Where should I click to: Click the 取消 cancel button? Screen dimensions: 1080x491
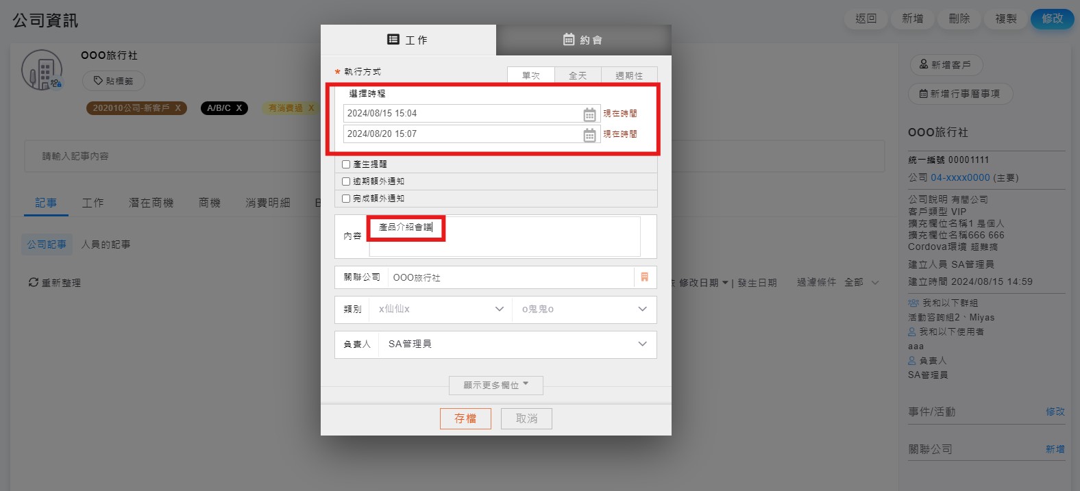[526, 418]
